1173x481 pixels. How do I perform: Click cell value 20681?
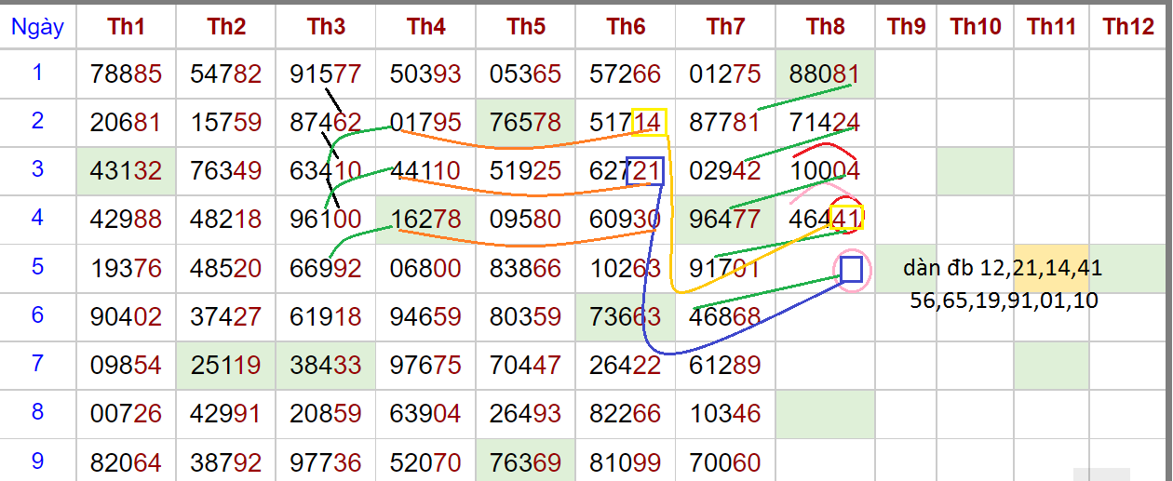click(126, 122)
